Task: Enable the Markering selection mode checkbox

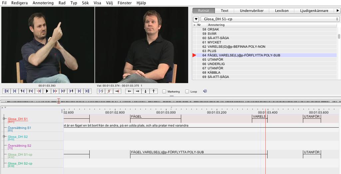Action: click(x=164, y=91)
